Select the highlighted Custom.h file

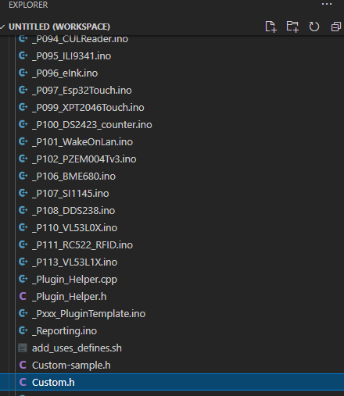[172, 382]
